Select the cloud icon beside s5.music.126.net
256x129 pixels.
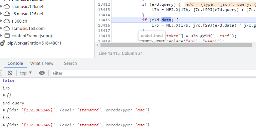7,7
